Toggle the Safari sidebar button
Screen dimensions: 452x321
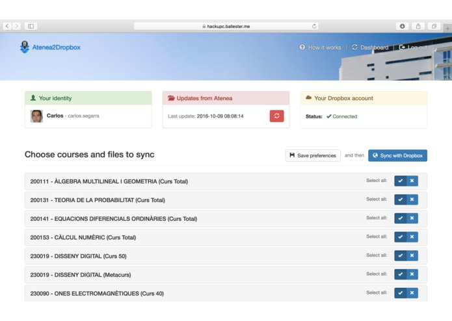31,26
